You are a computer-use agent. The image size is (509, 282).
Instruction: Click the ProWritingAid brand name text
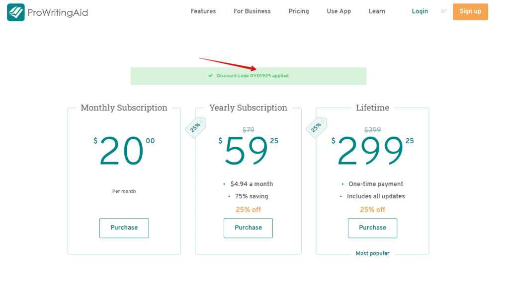[x=58, y=12]
